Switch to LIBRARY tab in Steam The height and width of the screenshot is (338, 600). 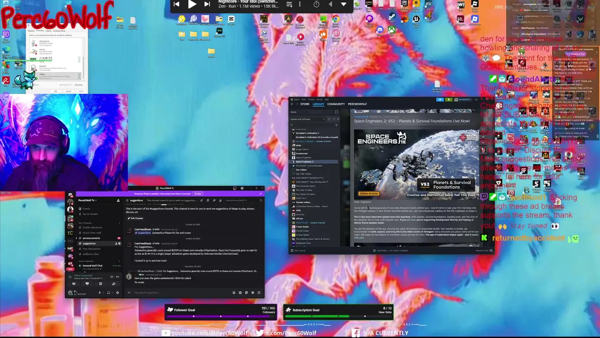[x=318, y=104]
